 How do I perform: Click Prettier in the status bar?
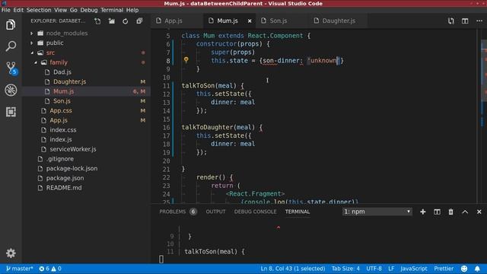pos(444,269)
